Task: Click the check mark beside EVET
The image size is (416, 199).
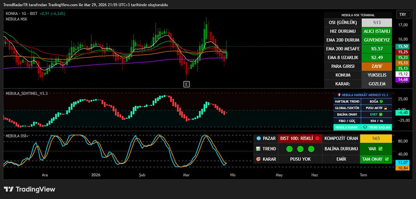Action: coord(381,114)
